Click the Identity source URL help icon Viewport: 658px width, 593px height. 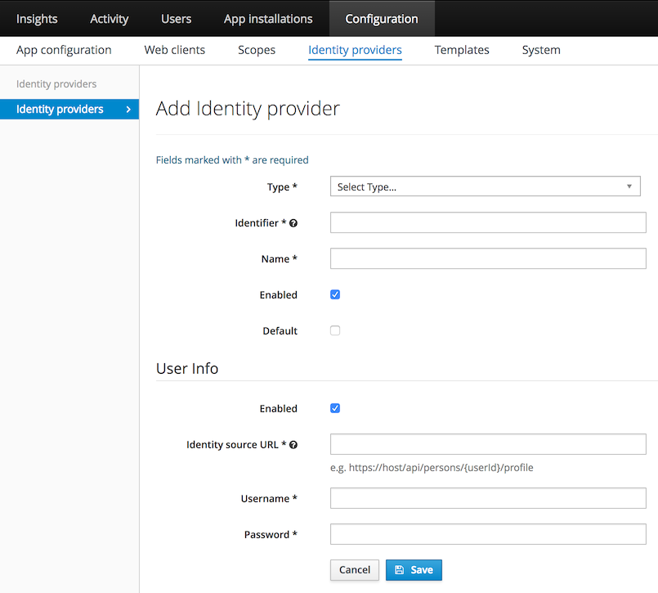click(x=293, y=445)
